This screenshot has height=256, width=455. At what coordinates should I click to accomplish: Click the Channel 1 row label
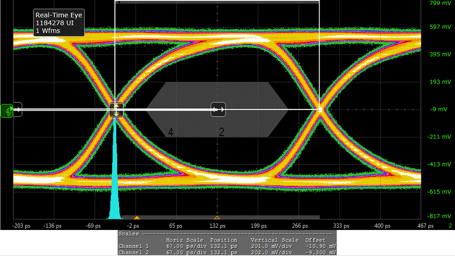coord(133,246)
